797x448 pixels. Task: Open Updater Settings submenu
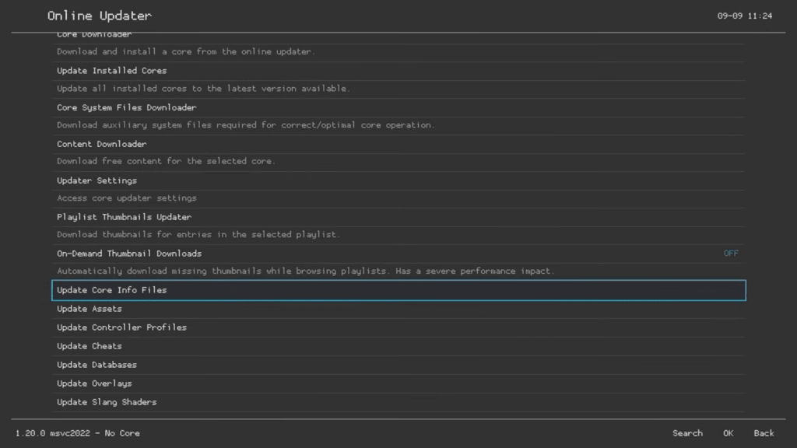point(97,180)
